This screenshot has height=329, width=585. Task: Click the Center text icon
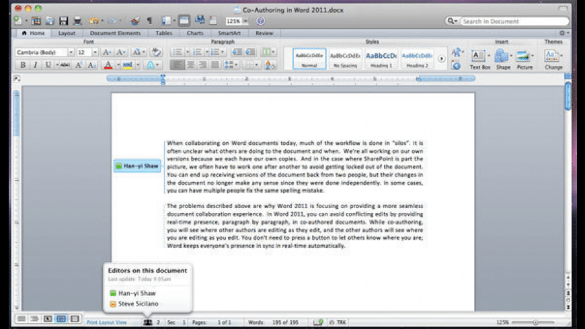(191, 65)
